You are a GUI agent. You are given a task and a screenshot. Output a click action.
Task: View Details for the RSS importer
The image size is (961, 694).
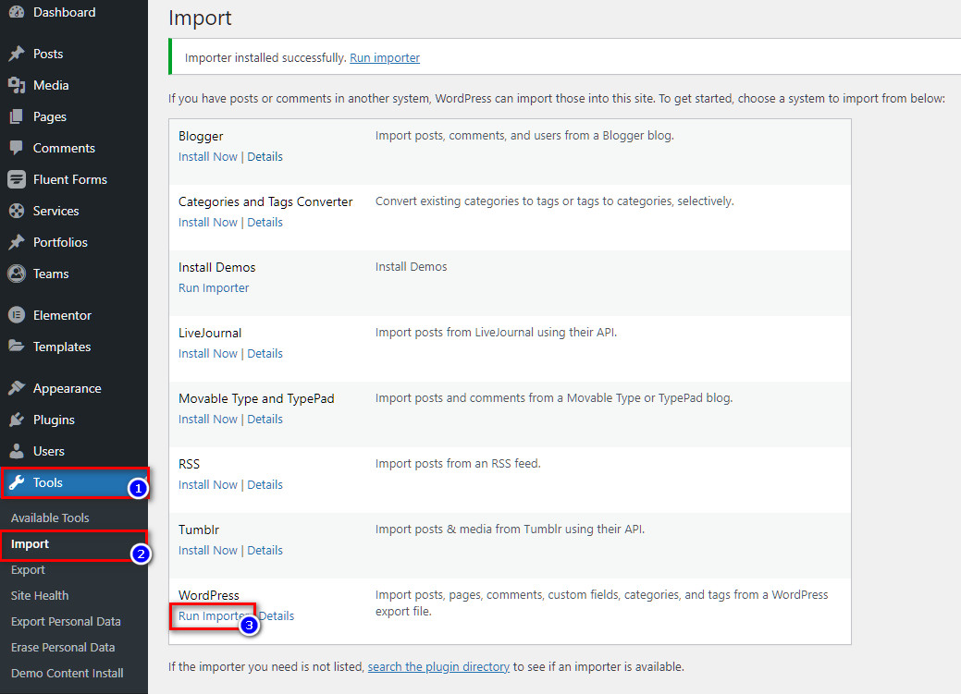click(x=265, y=484)
